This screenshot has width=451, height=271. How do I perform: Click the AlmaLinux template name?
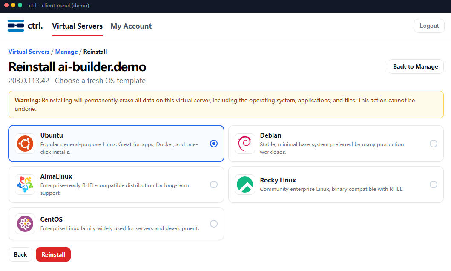coord(56,176)
